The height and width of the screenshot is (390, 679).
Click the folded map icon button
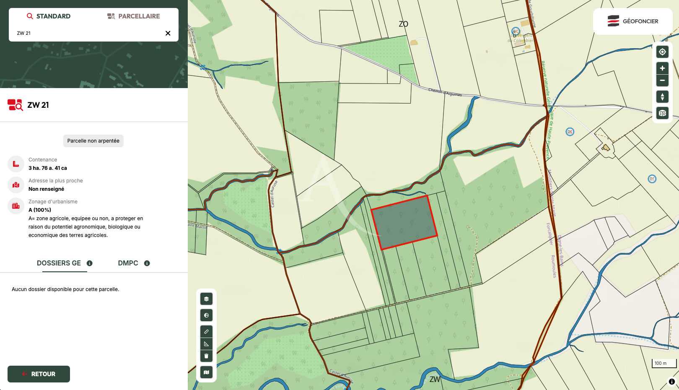(x=206, y=372)
